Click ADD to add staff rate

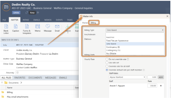tap(161, 77)
